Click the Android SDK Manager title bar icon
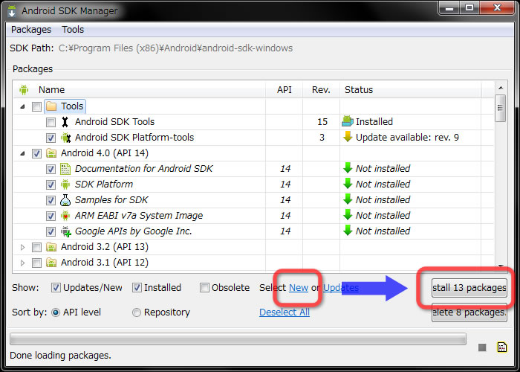520x372 pixels. tap(12, 11)
